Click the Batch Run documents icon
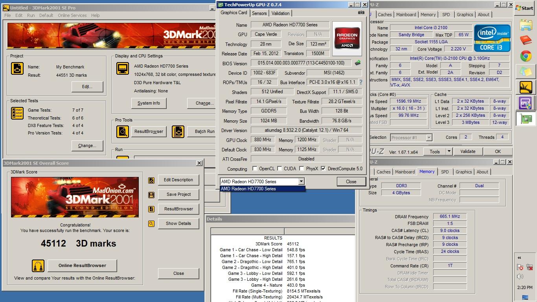Viewport: 537px width, 302px height. (x=178, y=131)
